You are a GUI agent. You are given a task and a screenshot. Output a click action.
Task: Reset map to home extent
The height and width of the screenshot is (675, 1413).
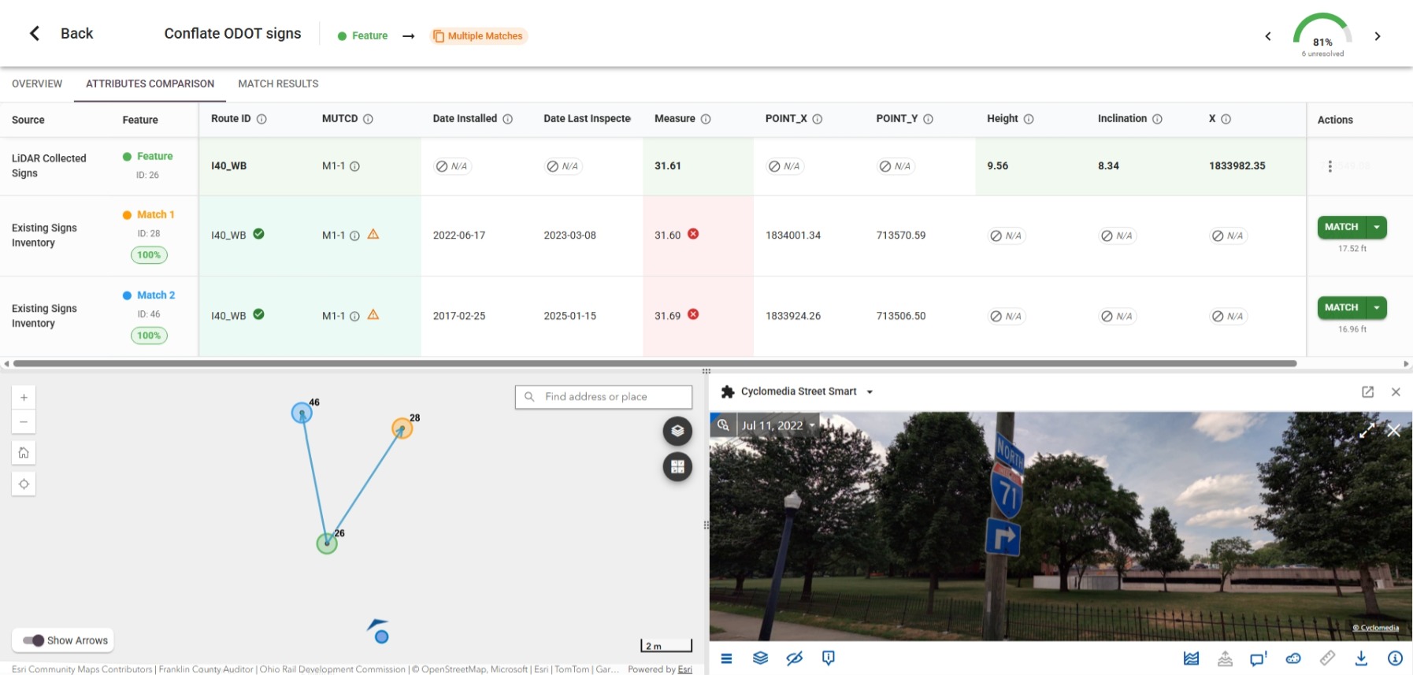point(24,453)
